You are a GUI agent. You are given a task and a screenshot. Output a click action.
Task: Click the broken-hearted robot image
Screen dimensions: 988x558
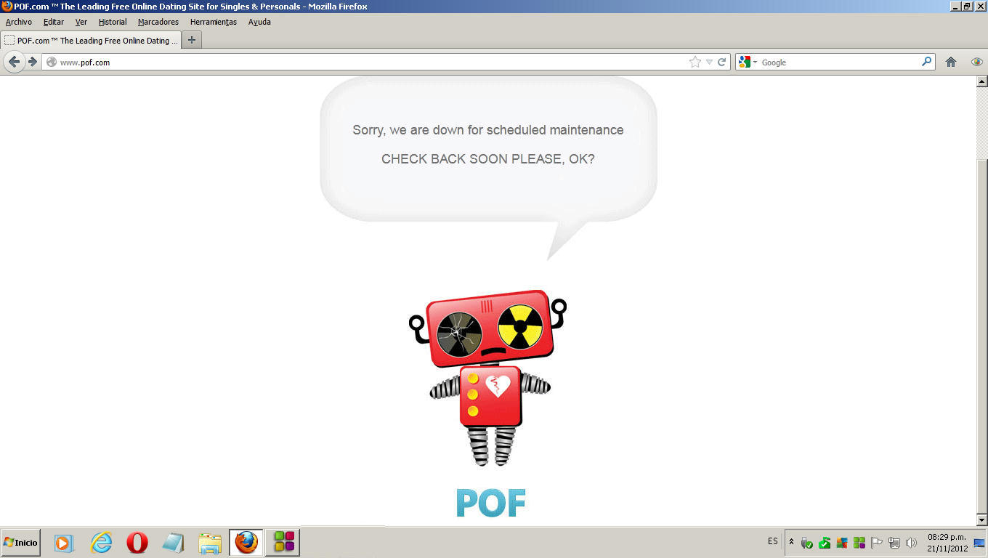pyautogui.click(x=487, y=378)
